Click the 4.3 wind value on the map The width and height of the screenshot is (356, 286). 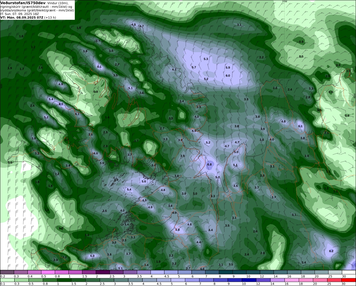[174, 69]
